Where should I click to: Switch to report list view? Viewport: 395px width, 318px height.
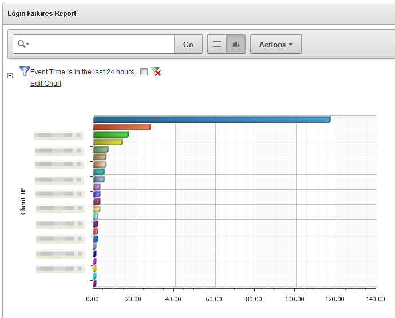216,44
